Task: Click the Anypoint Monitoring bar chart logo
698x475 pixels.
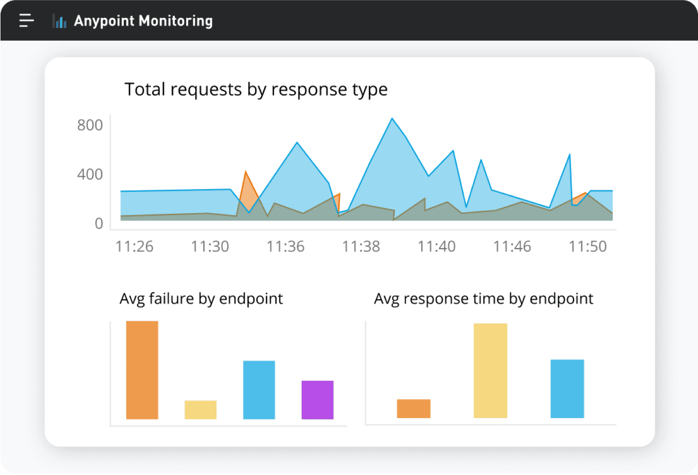Action: pyautogui.click(x=59, y=21)
